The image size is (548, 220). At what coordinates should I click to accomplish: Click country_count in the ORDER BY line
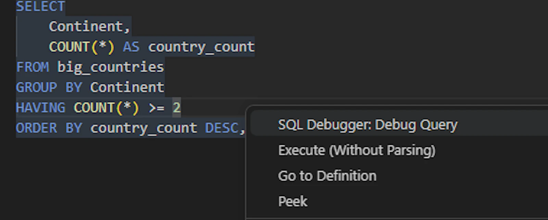tap(144, 128)
